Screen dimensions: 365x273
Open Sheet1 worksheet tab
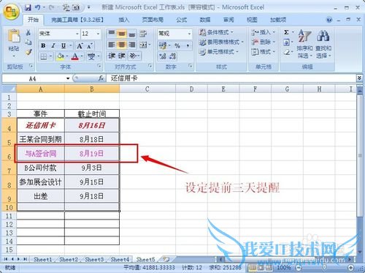[x=43, y=259]
